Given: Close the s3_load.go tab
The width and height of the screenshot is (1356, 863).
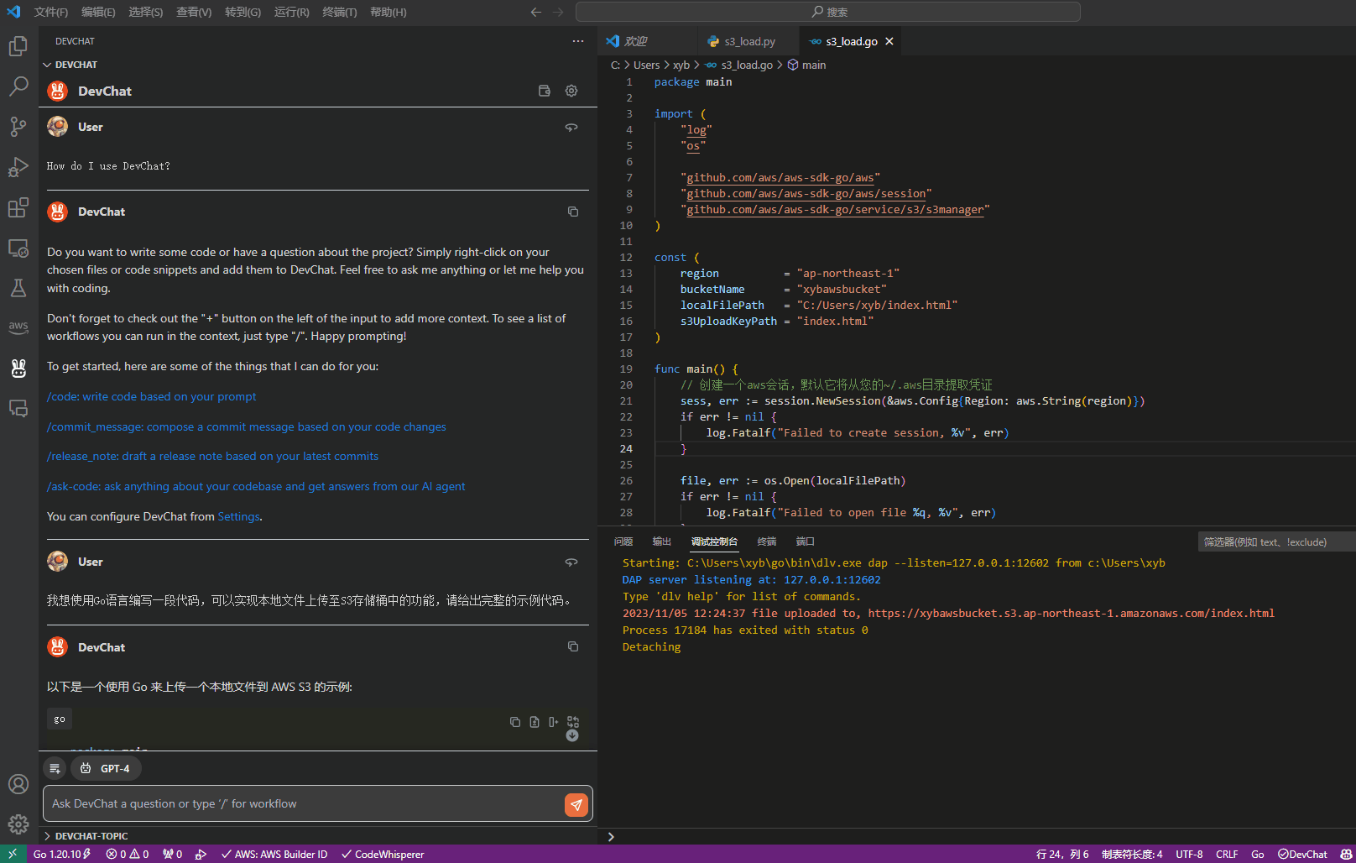Looking at the screenshot, I should 889,41.
